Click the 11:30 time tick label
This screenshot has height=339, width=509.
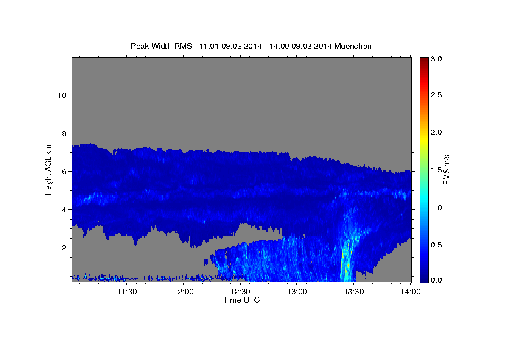[126, 292]
